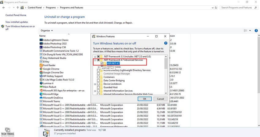
Task: Check the Guarded Host checkbox
Action: (98, 87)
